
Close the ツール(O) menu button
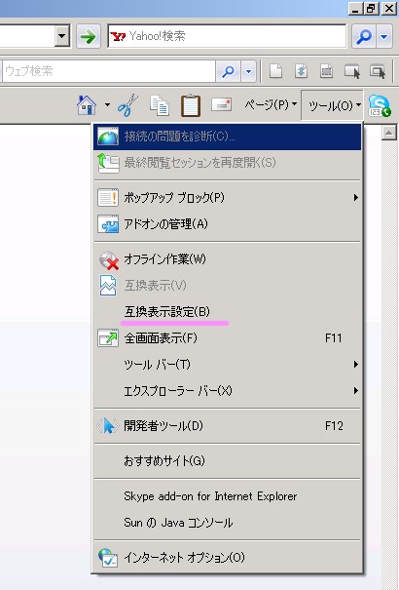pyautogui.click(x=334, y=105)
